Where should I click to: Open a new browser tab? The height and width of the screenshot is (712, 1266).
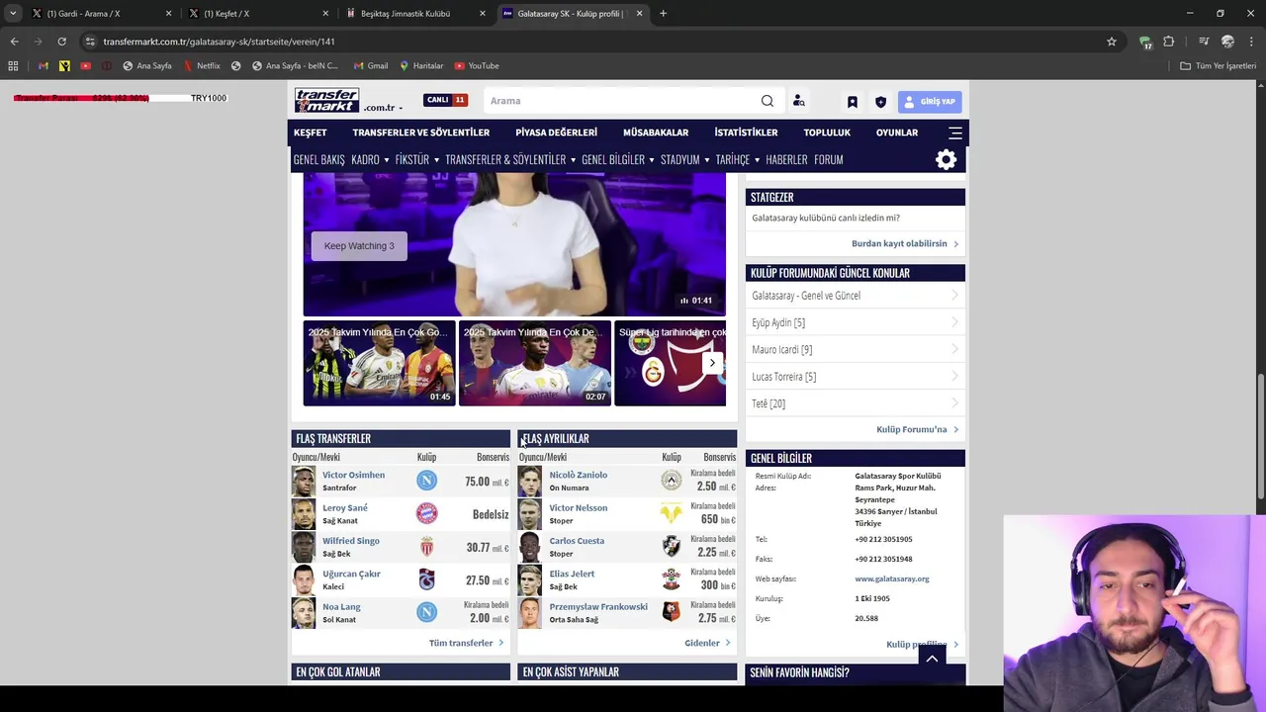point(663,14)
